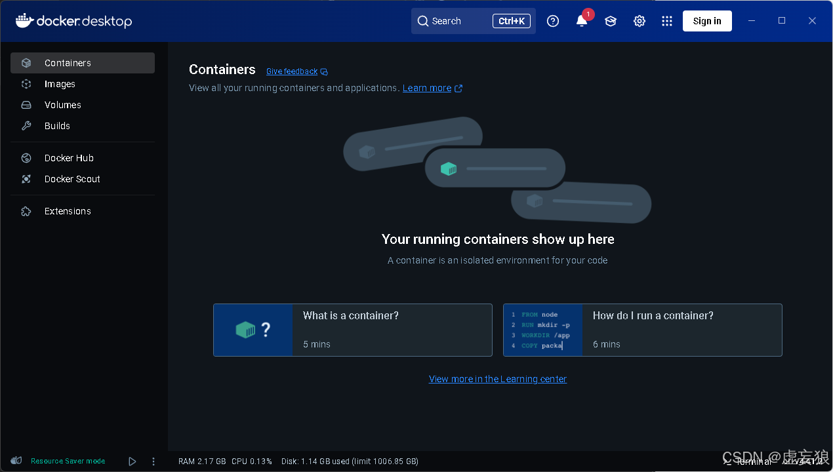
Task: Open View more in the Learning center
Action: click(x=498, y=379)
